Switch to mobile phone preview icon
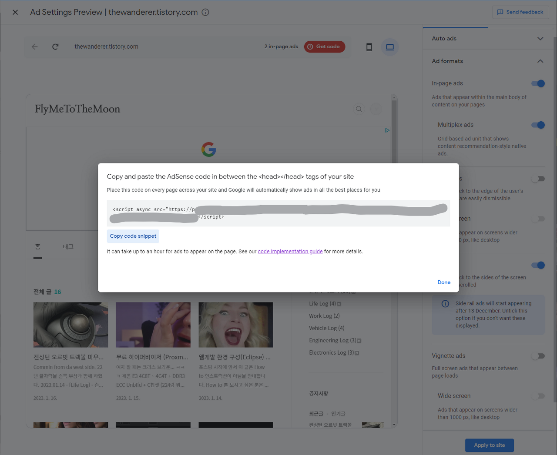Image resolution: width=557 pixels, height=455 pixels. coord(369,47)
